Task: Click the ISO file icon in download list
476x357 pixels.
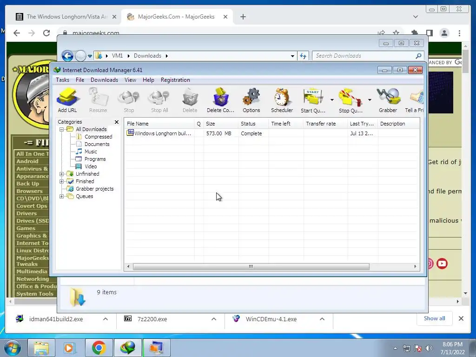Action: pos(130,132)
